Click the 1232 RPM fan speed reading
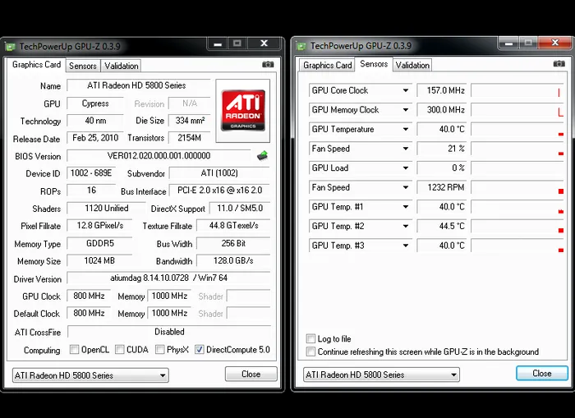Screen dimensions: 575x418 point(442,188)
